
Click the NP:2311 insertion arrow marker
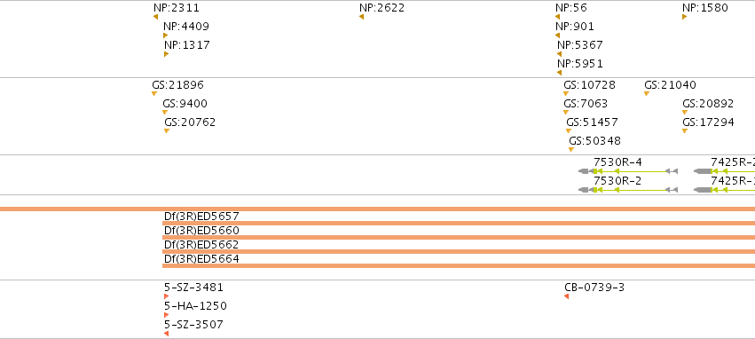point(155,17)
